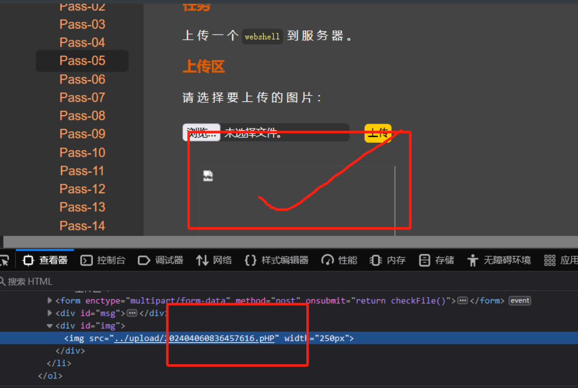Open the 查看器 inspector tab
The width and height of the screenshot is (578, 388).
tap(45, 261)
